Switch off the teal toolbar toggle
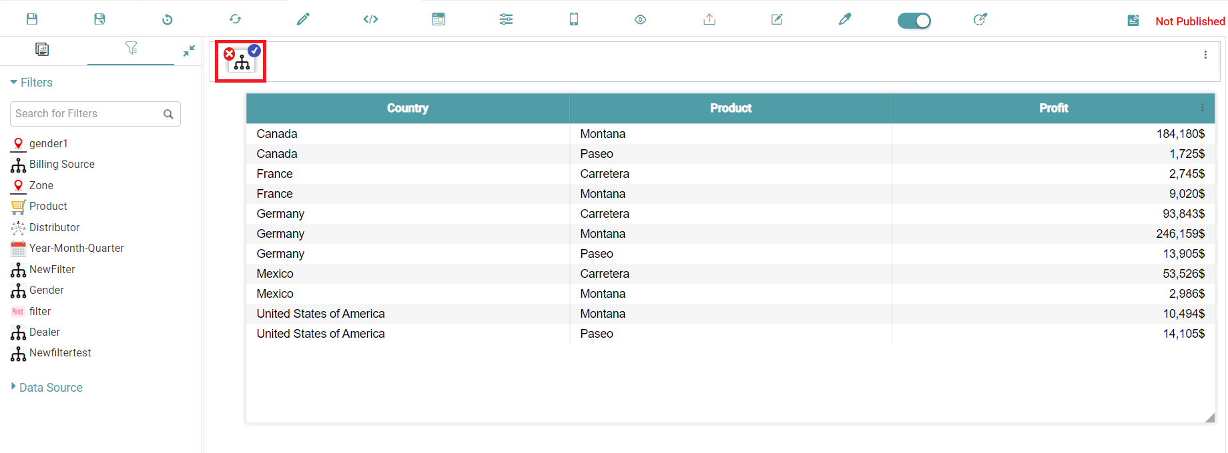Screen dimensions: 1228x453 [914, 21]
